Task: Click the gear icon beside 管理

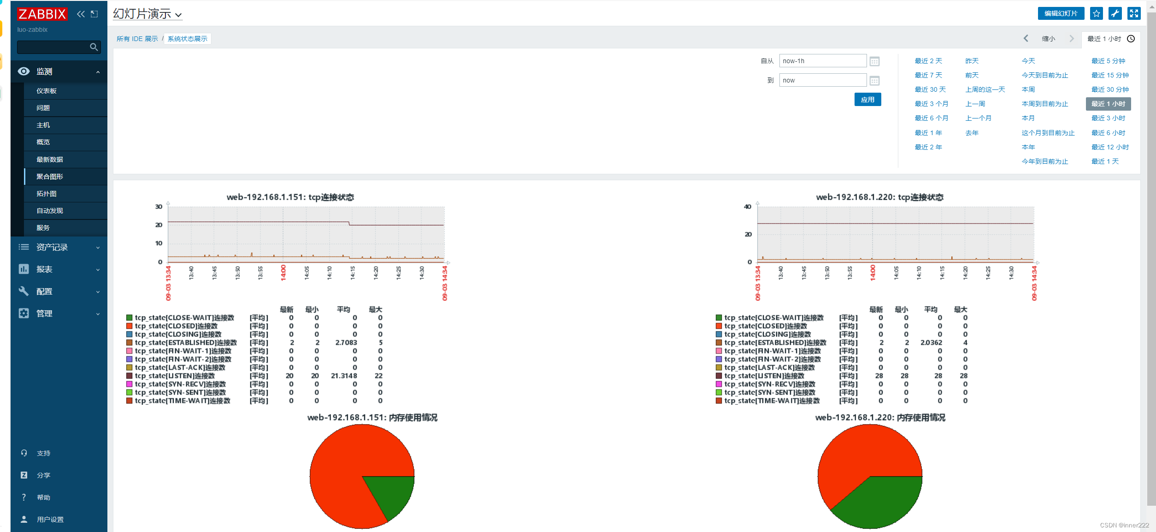Action: pos(24,313)
